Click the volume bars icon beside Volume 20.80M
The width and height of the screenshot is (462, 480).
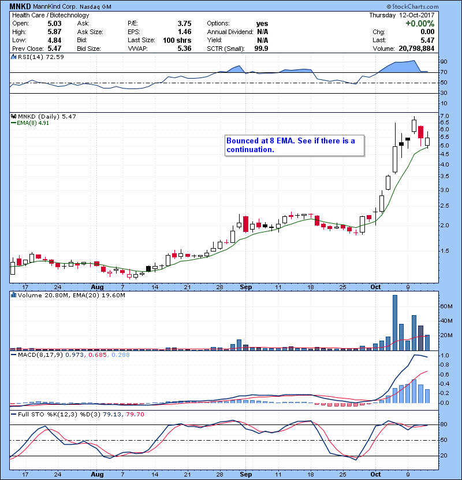[13, 295]
